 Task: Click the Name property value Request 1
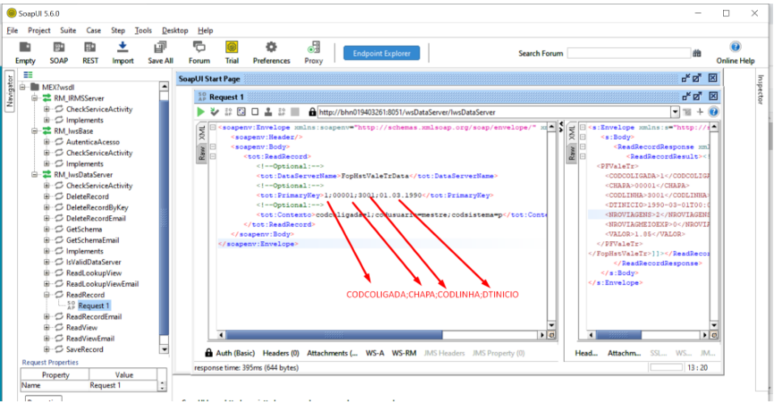pos(123,385)
